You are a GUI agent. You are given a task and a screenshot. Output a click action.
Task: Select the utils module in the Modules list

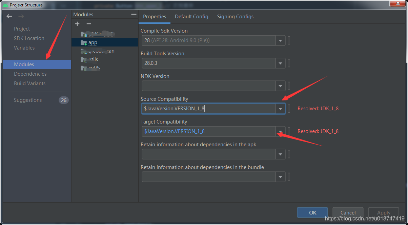tap(92, 59)
